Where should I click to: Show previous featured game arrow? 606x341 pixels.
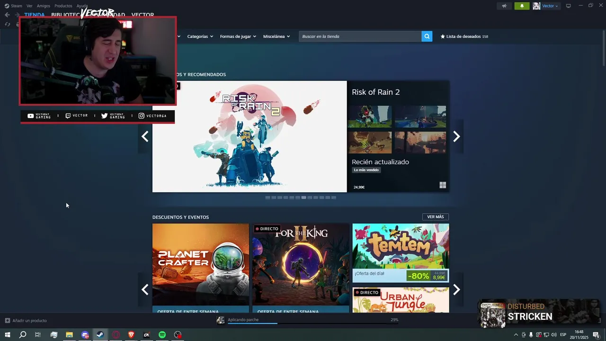(145, 136)
